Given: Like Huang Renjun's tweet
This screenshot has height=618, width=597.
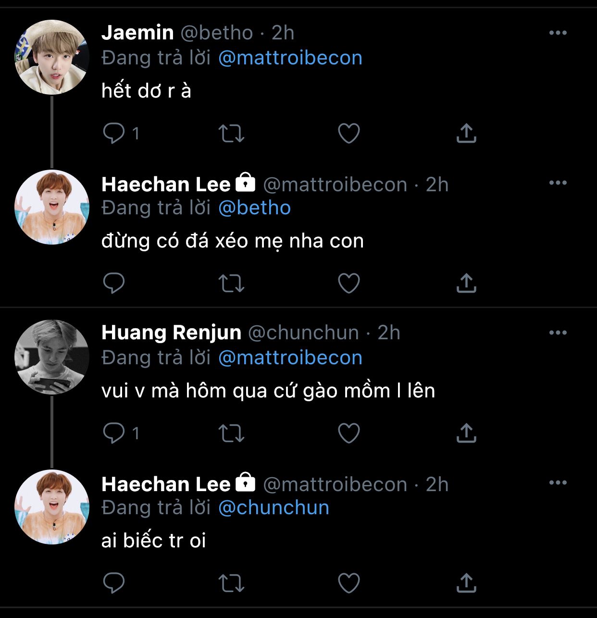Looking at the screenshot, I should tap(349, 433).
